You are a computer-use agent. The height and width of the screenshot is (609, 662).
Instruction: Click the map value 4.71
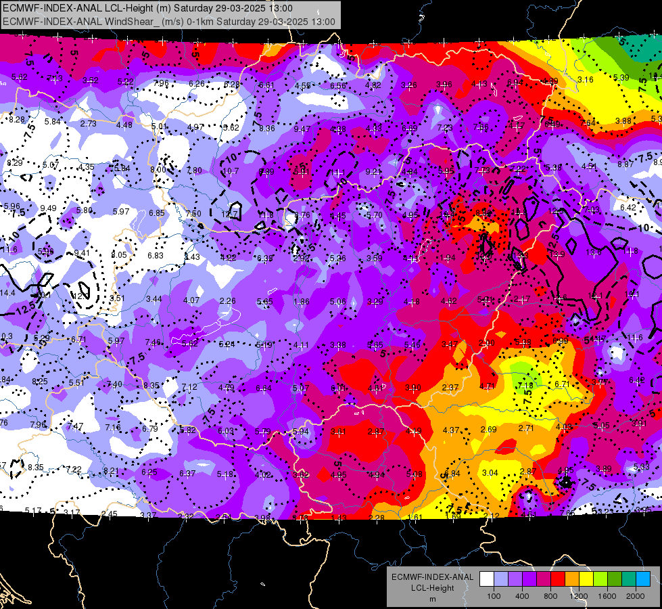click(488, 386)
